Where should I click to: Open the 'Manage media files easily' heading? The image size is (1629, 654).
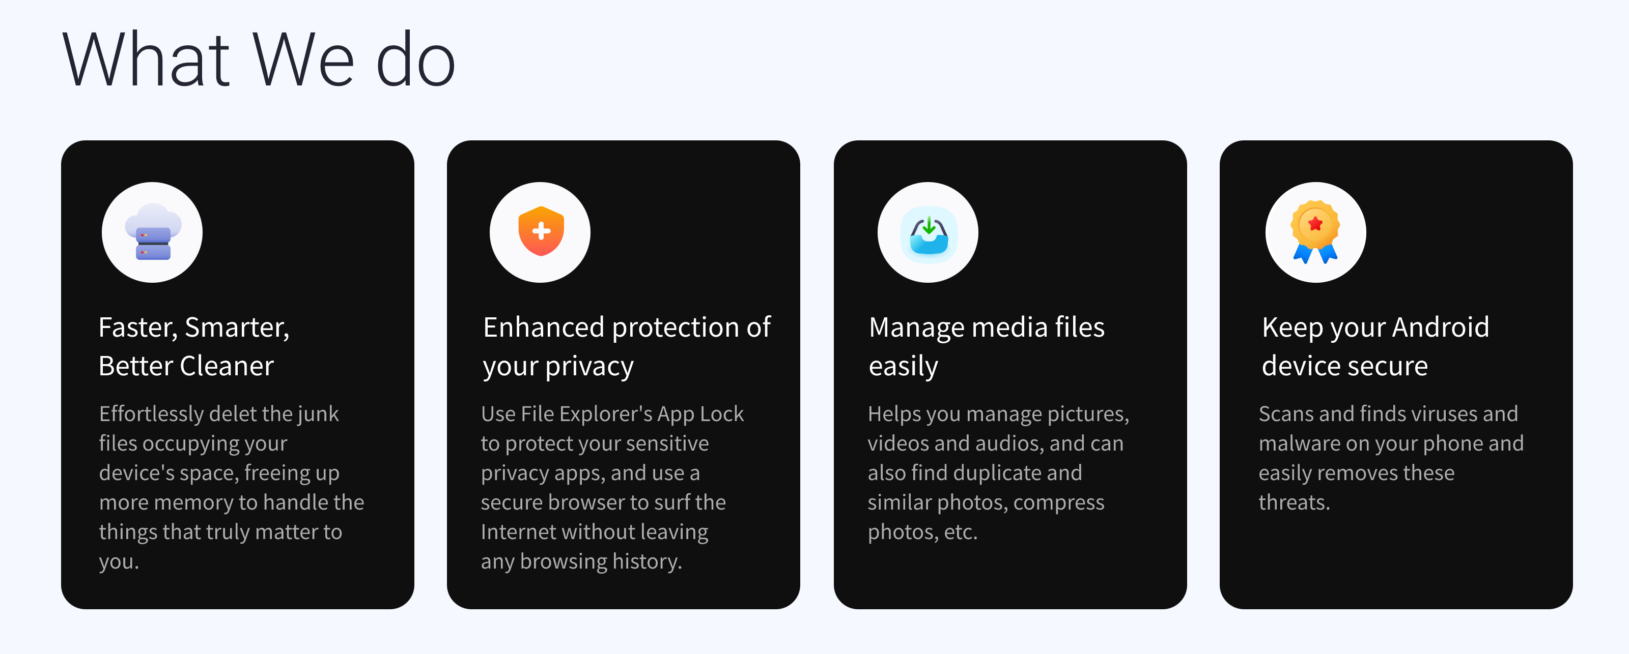coord(987,347)
